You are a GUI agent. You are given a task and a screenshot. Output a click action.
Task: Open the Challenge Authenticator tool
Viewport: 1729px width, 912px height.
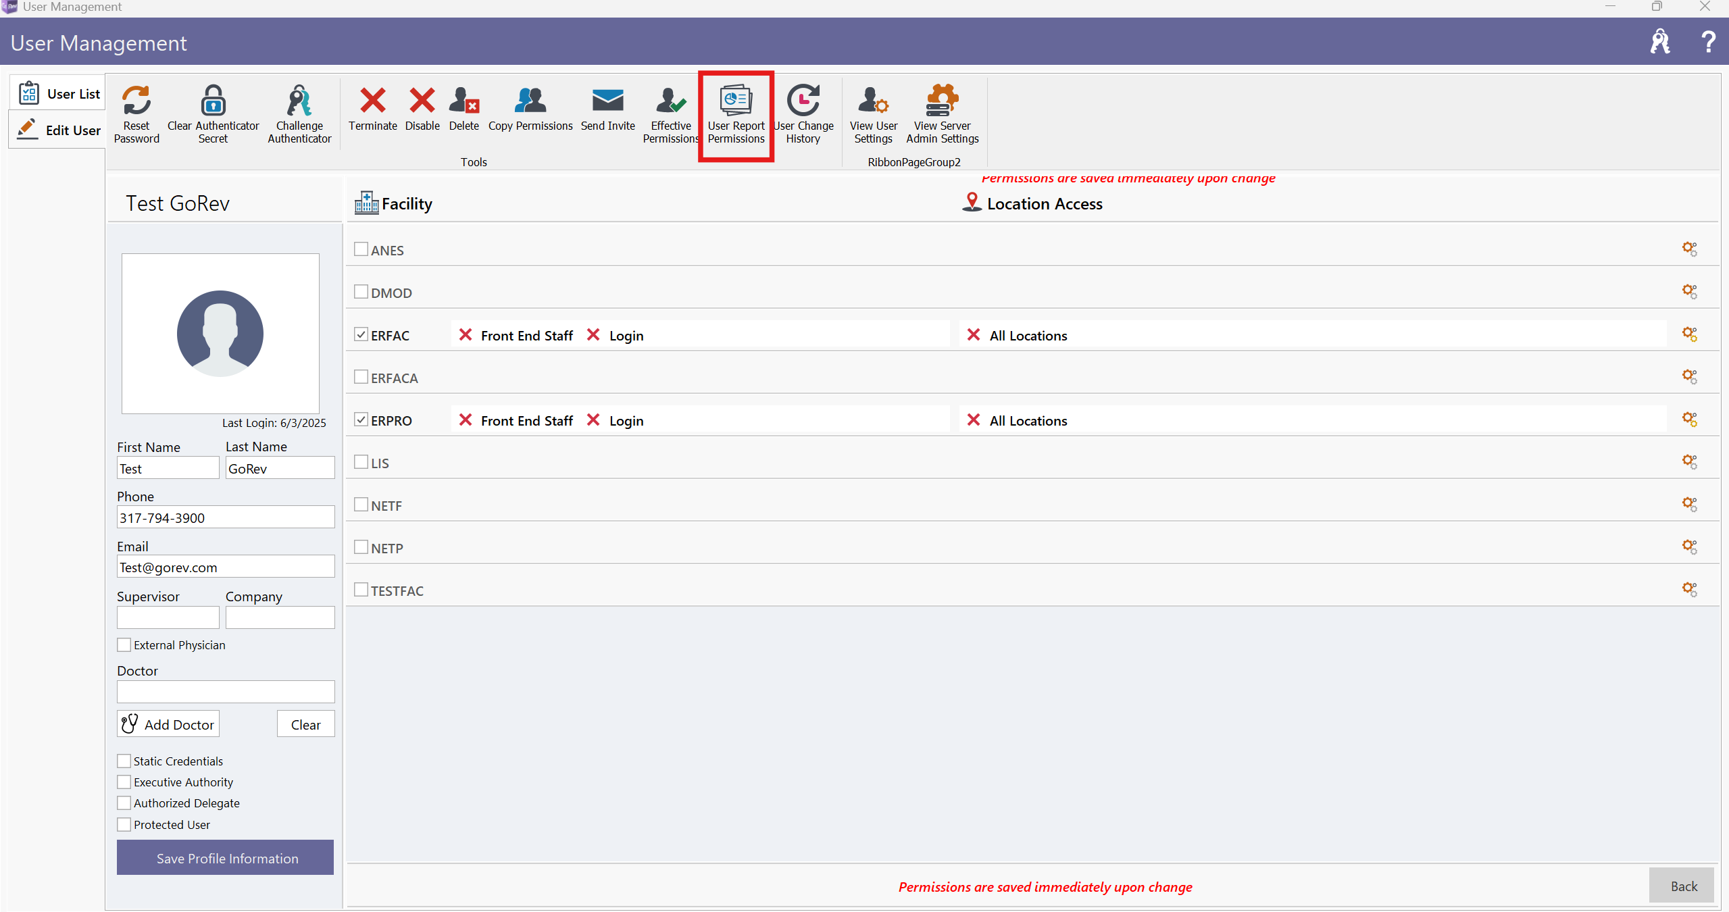click(299, 114)
